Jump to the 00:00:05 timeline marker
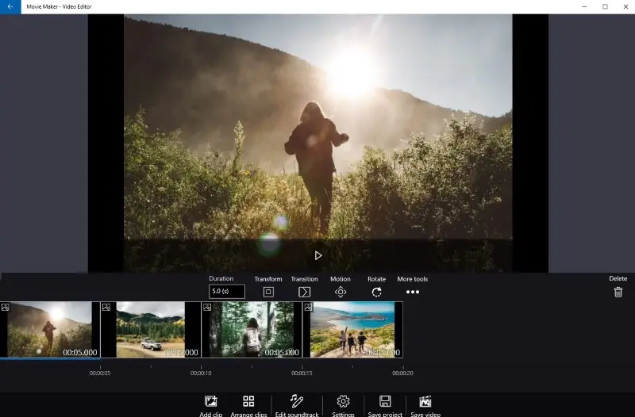 [100, 373]
